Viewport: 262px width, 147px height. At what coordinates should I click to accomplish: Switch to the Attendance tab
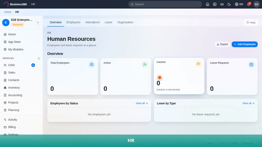pyautogui.click(x=93, y=22)
